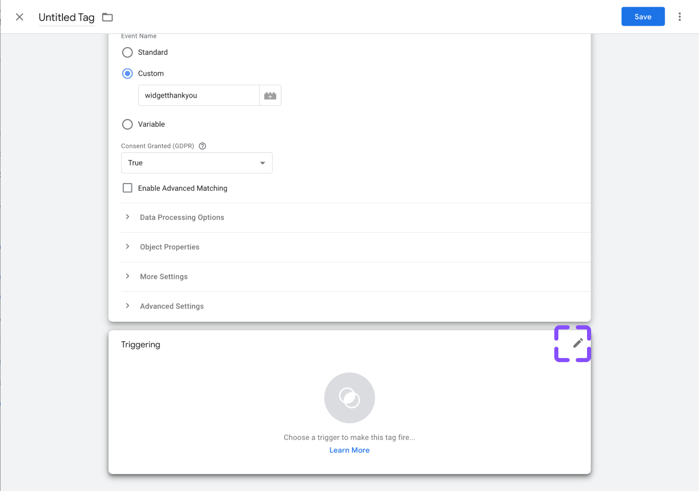
Task: Expand Data Processing Options section
Action: [x=182, y=217]
